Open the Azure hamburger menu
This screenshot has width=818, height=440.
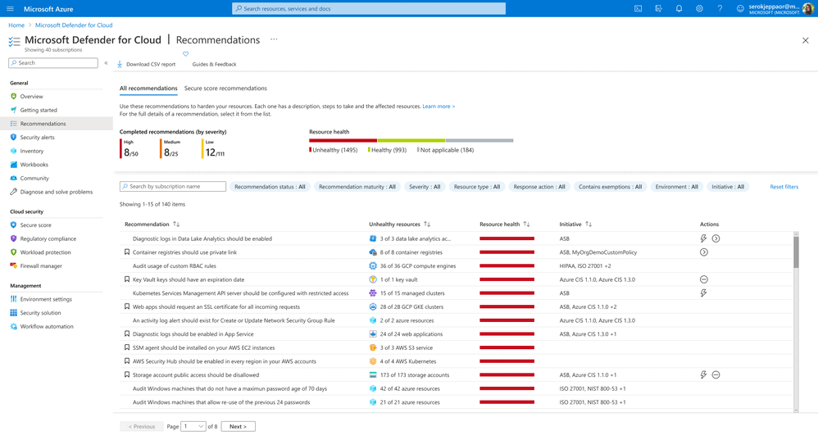tap(10, 9)
